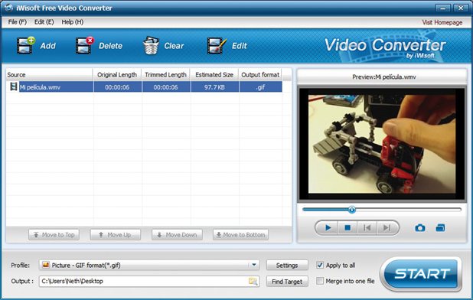Click the Output format column header
The height and width of the screenshot is (300, 473).
point(260,75)
